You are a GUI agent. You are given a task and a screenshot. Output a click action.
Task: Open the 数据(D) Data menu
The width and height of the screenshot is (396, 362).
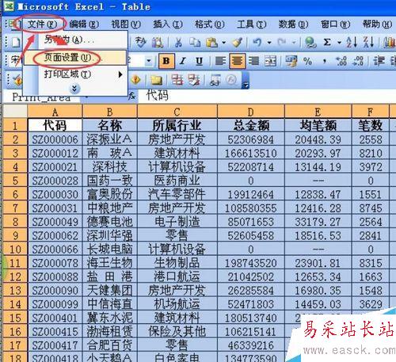[293, 25]
